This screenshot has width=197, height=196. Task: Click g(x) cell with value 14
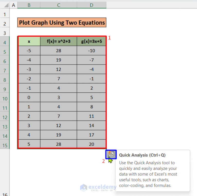tap(91, 126)
